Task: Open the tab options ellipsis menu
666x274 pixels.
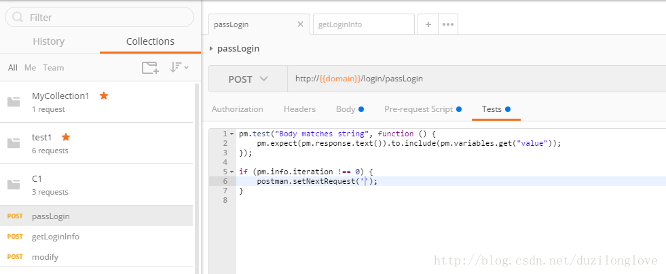Action: click(x=448, y=24)
